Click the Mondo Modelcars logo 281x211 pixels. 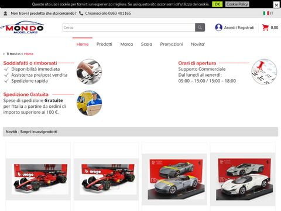click(x=22, y=28)
